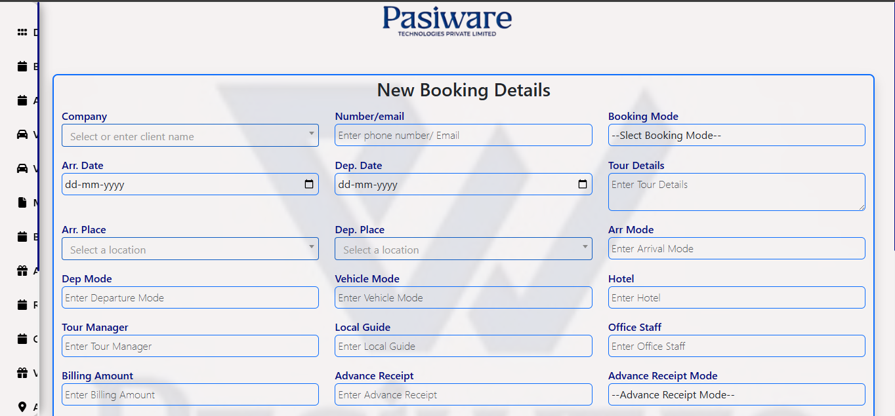Open the Dep. Date calendar picker icon
Screen dimensions: 895x416
pyautogui.click(x=582, y=184)
